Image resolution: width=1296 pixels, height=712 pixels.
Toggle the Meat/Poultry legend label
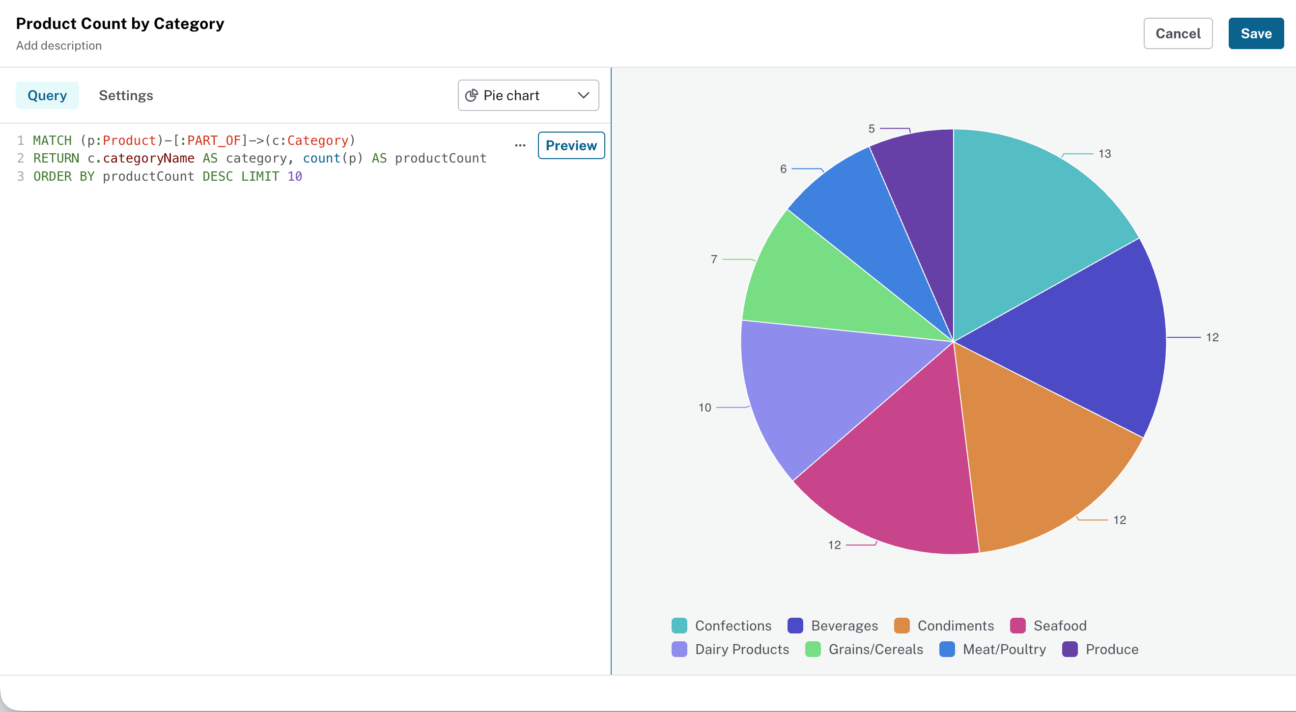1004,649
